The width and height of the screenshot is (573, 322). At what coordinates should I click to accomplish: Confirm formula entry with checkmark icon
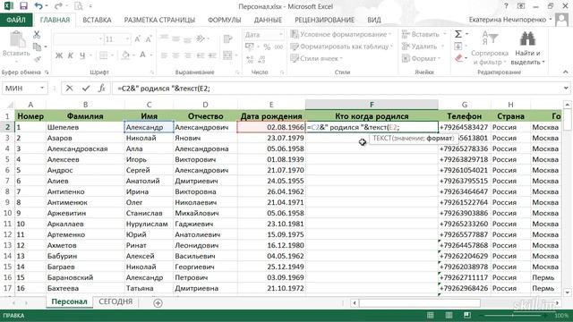[x=86, y=88]
